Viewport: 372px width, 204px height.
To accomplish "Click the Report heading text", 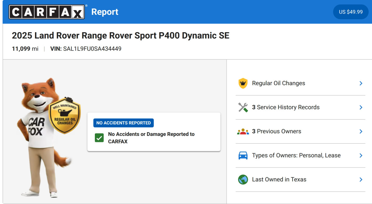I will click(x=105, y=12).
